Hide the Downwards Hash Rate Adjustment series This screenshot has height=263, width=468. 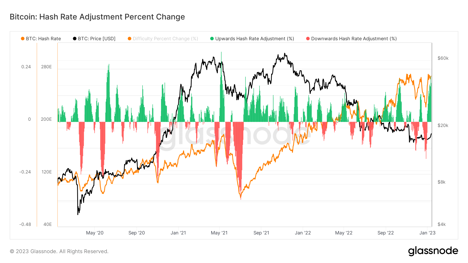pos(354,39)
